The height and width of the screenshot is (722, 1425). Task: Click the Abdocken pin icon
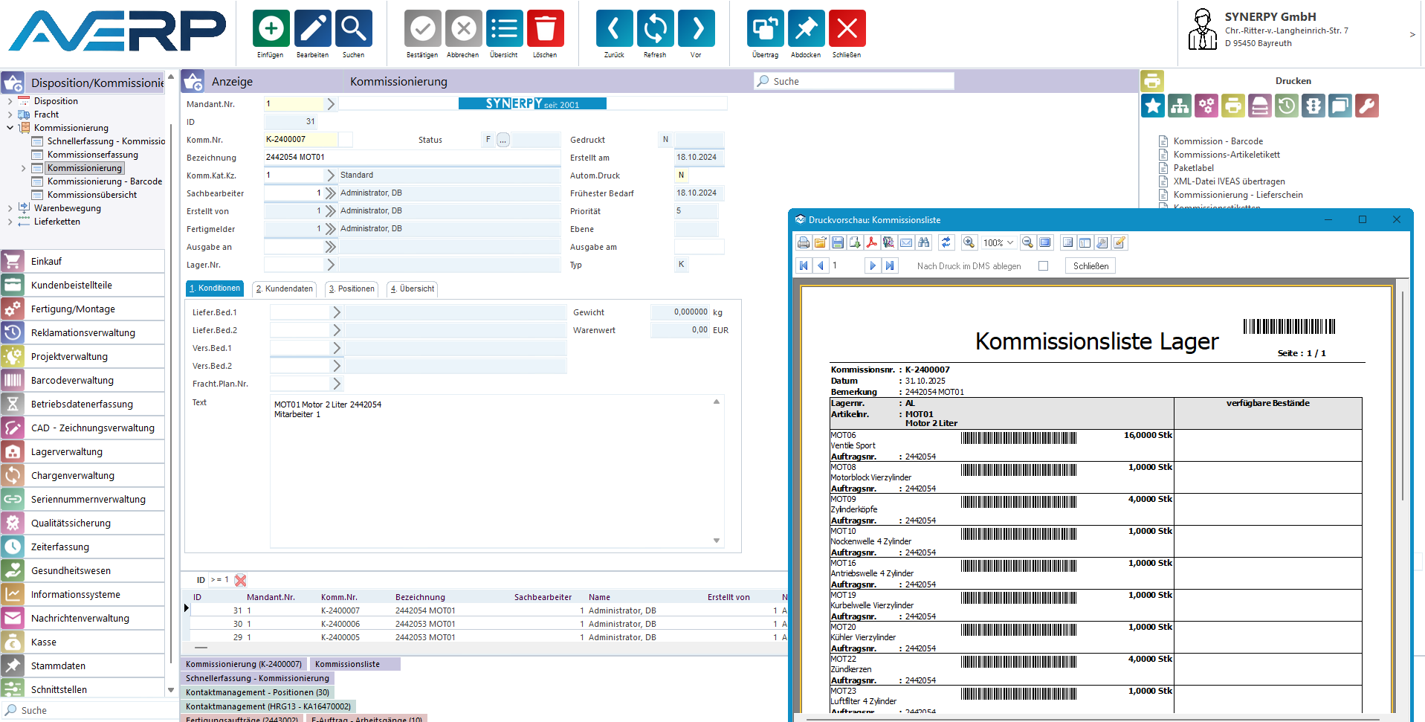click(806, 29)
